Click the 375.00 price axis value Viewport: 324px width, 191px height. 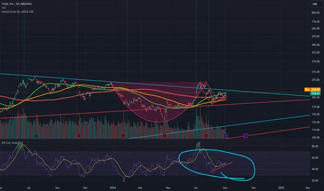pyautogui.click(x=316, y=61)
